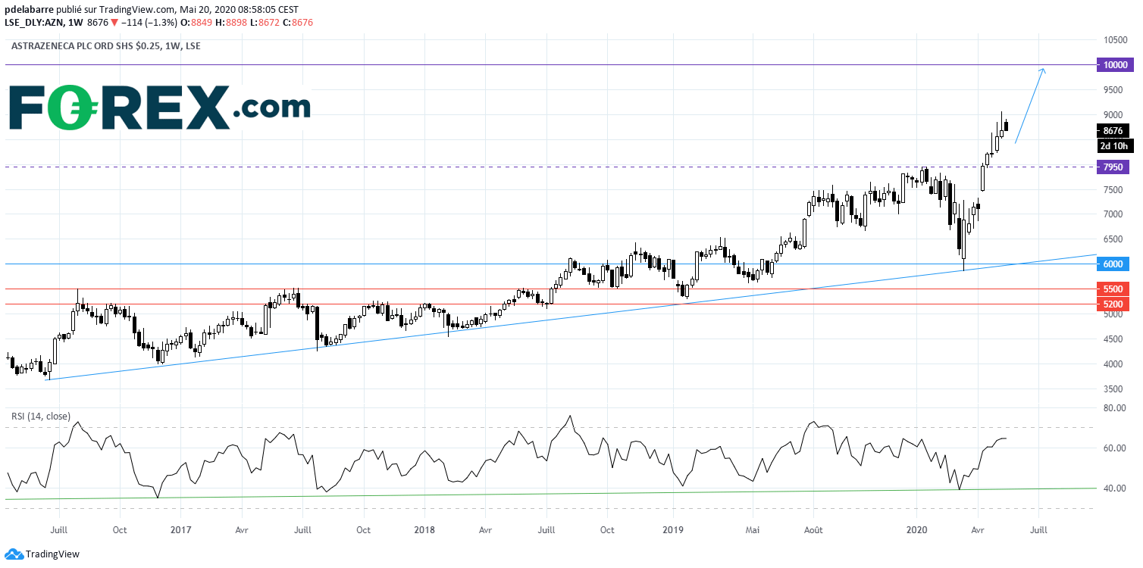Click the 9500 price axis value
1143x568 pixels.
(x=1113, y=90)
